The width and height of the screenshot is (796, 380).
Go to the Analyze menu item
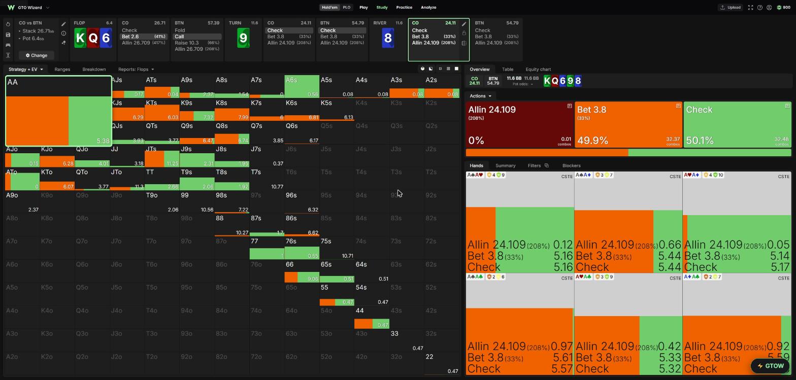point(428,8)
